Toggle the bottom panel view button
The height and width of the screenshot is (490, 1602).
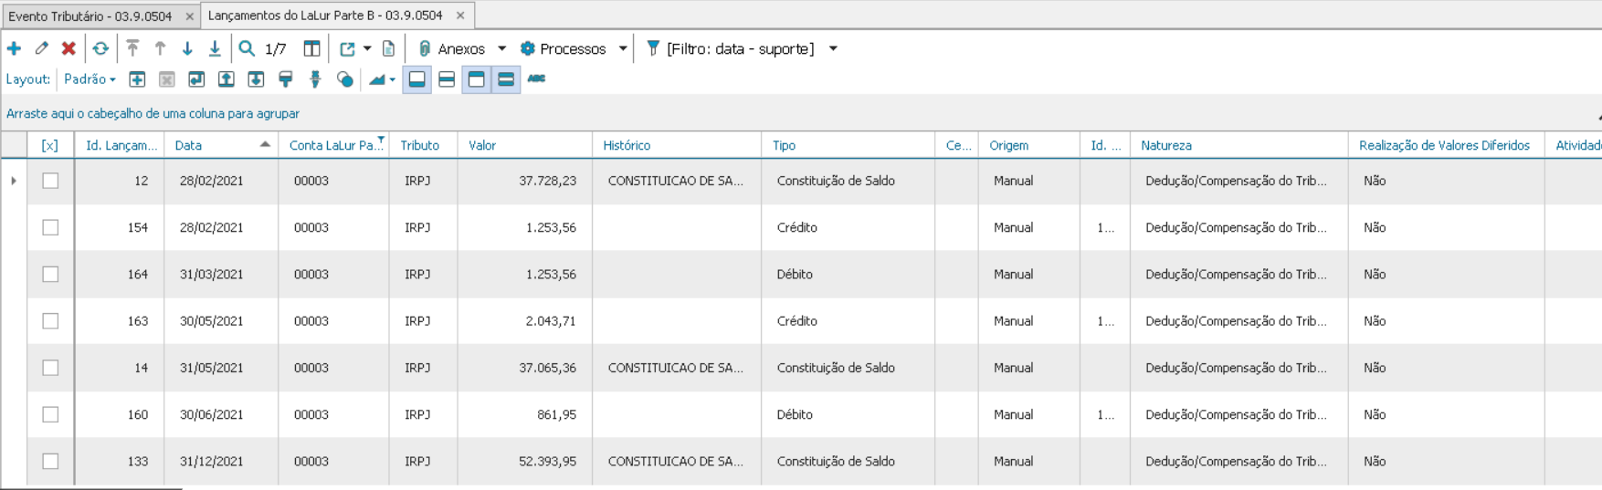click(x=416, y=79)
